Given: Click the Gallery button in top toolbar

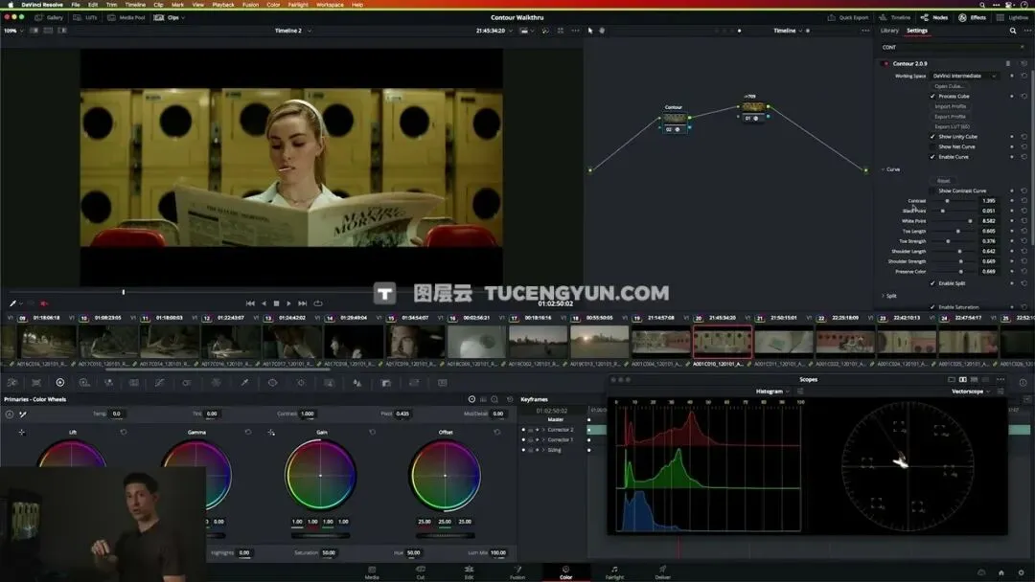Looking at the screenshot, I should coord(49,18).
